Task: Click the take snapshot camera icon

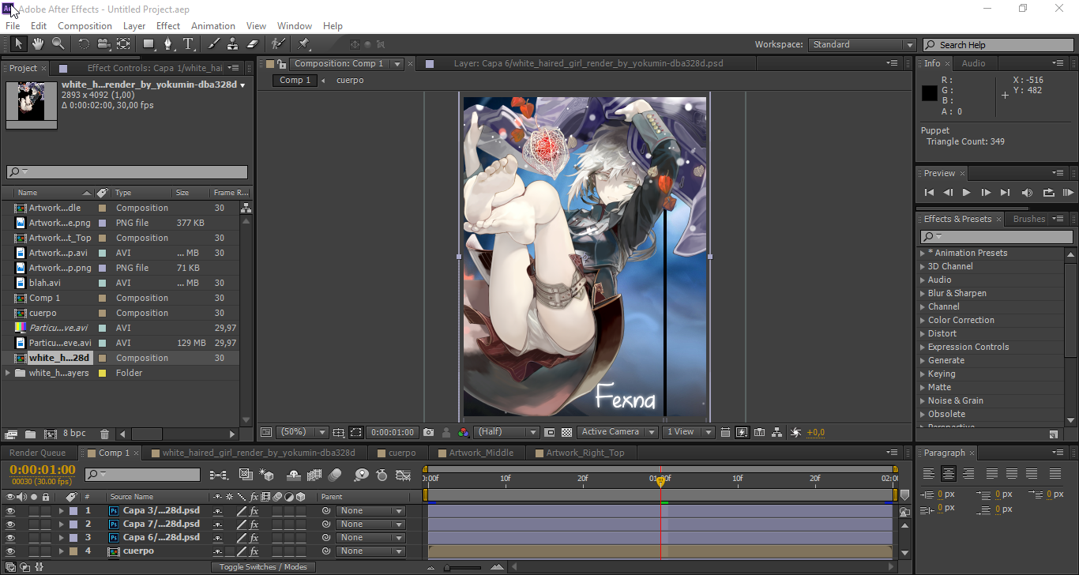Action: coord(428,432)
